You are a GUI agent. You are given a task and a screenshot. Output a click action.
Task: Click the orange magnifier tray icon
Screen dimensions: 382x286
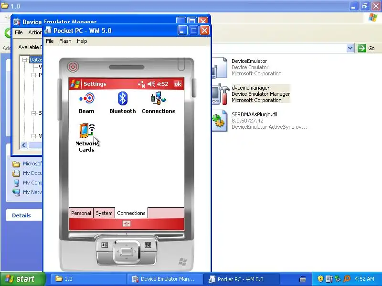pos(347,279)
